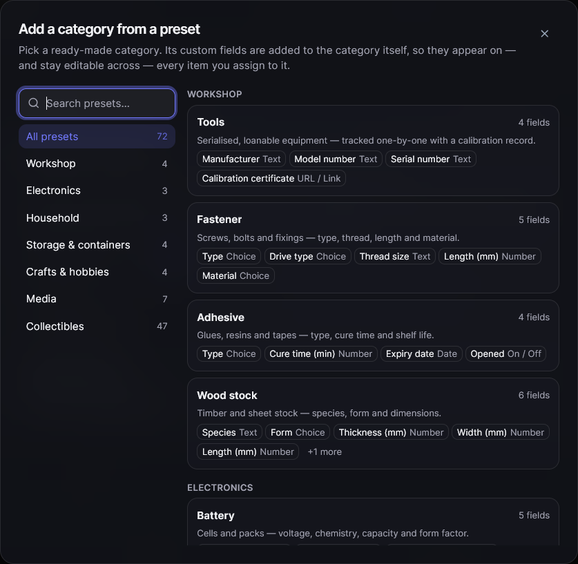Click the Serial number Text chip
The height and width of the screenshot is (564, 578).
(431, 159)
